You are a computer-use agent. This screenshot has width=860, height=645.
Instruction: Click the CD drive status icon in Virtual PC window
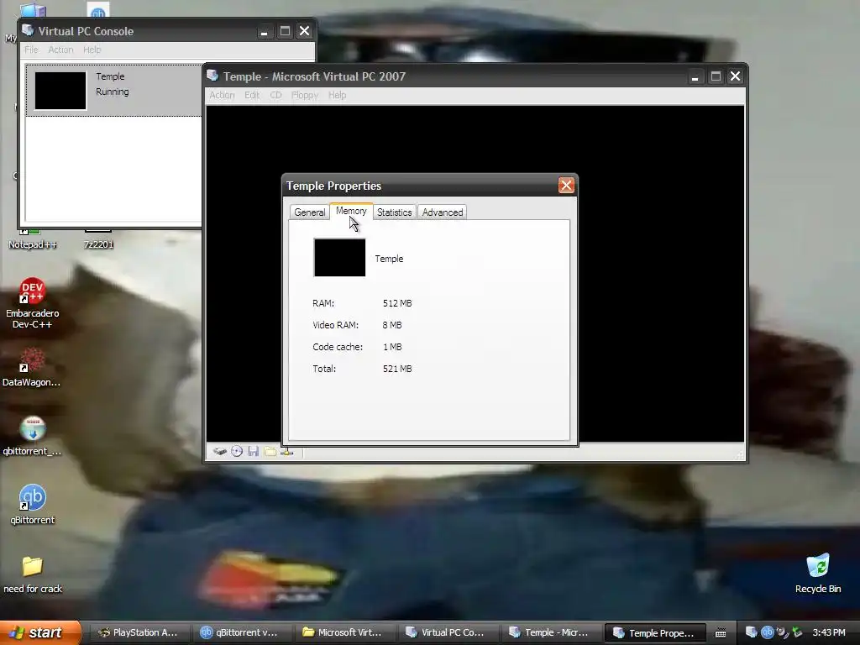coord(237,451)
